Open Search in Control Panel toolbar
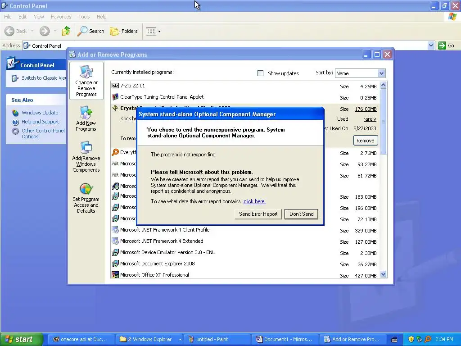 point(90,31)
